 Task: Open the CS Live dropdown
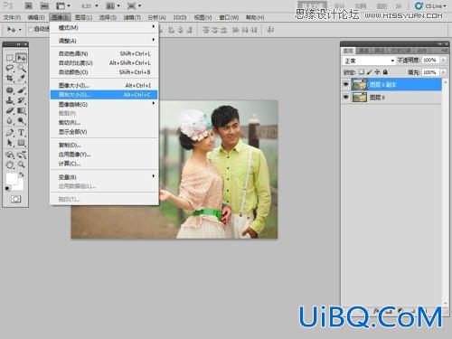(430, 5)
